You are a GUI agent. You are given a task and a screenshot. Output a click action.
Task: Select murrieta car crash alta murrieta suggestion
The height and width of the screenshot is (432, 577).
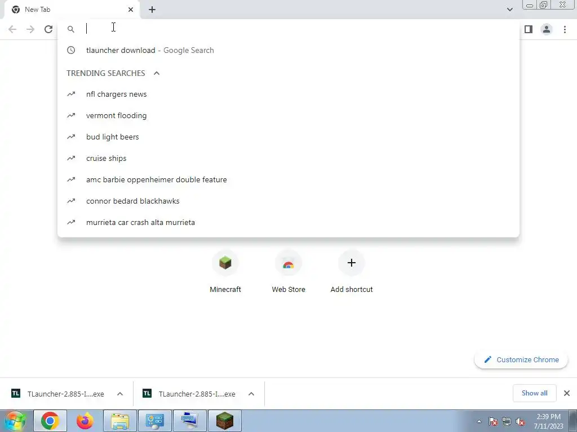point(288,222)
